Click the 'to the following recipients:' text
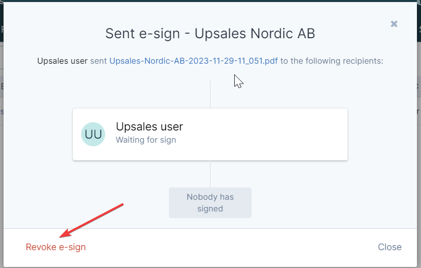Viewport: 421px width, 268px height. pos(332,61)
